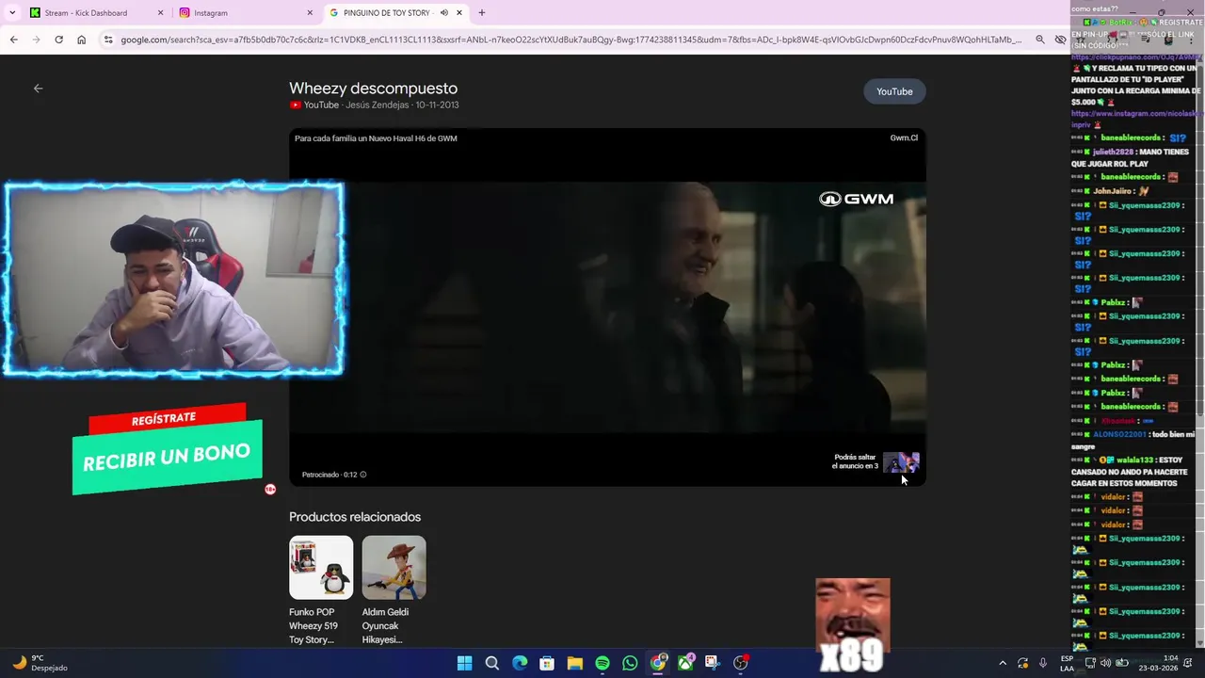Click the Nuevo Haval H6 de GWM ad text
This screenshot has height=678, width=1205.
[x=376, y=138]
